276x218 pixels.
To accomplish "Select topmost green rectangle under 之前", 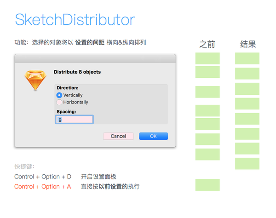I will pyautogui.click(x=207, y=58).
